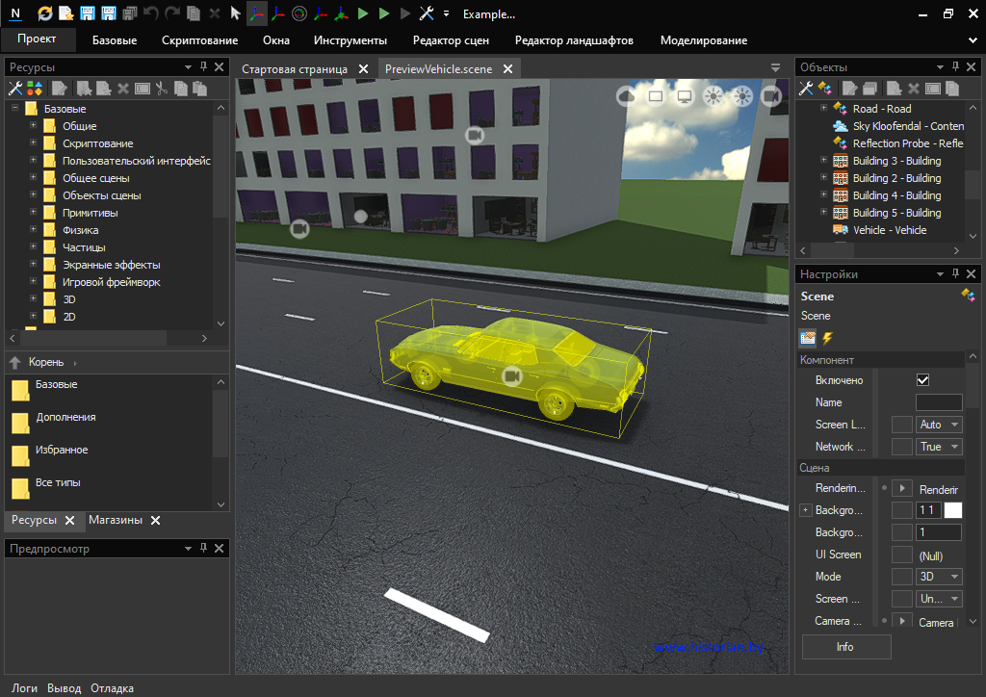Click the Info button
This screenshot has height=697, width=986.
pos(845,647)
